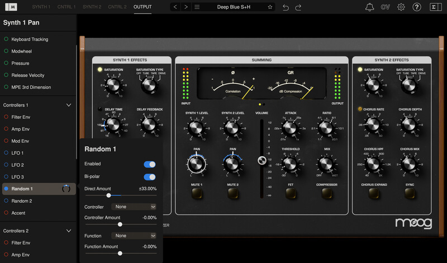Viewport: 447px width, 263px height.
Task: Select the OUTPUT tab
Action: tap(142, 7)
